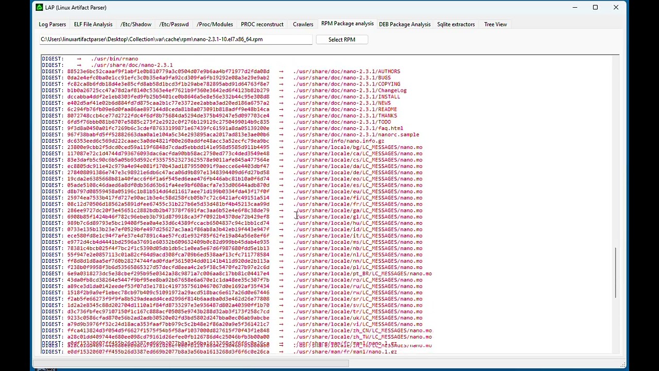Select the RPM Package analysis tab
Viewport: 659px width, 371px height.
click(x=348, y=24)
